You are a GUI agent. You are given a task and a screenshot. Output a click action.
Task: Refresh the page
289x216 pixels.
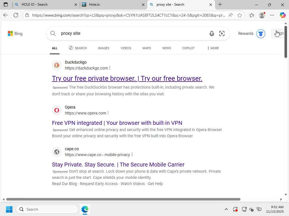point(16,15)
